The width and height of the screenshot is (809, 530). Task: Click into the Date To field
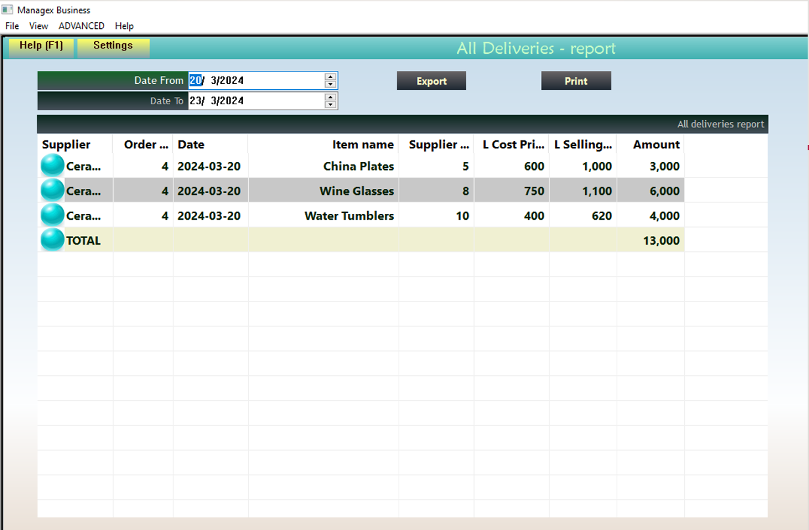256,101
